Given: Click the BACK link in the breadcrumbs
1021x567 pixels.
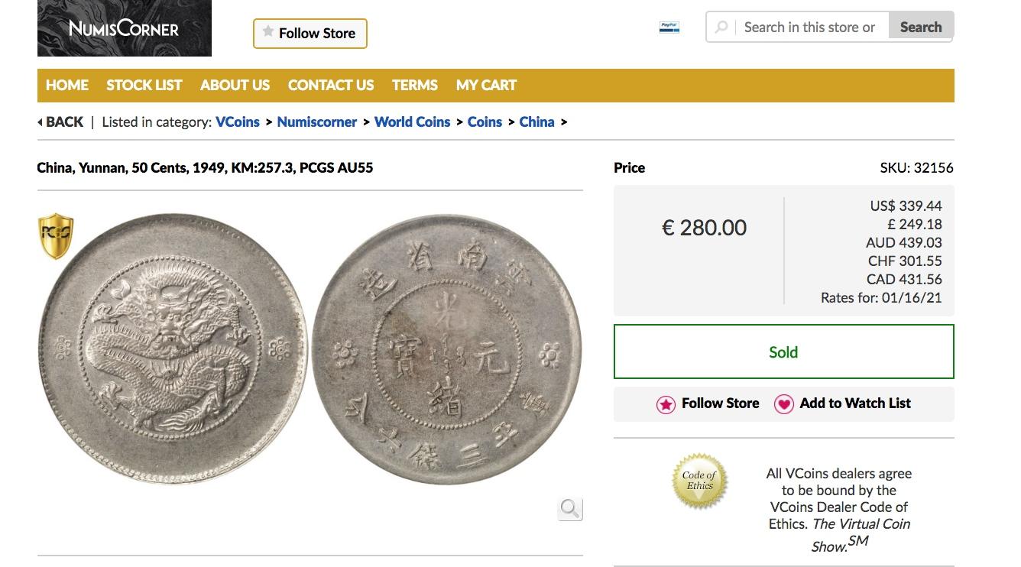Looking at the screenshot, I should tap(61, 122).
